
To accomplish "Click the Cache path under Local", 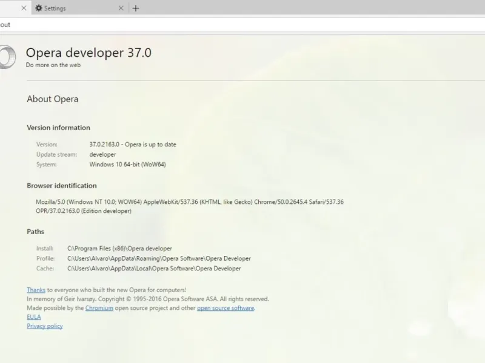I will 154,269.
